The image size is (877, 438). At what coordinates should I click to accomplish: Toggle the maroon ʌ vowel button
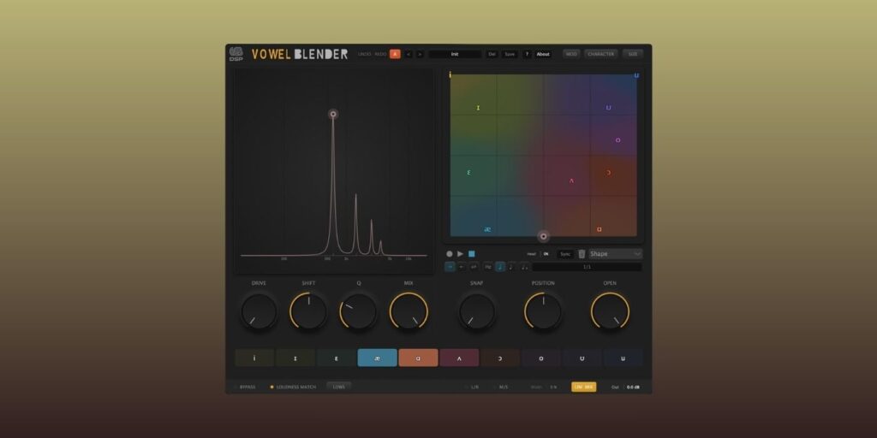(459, 358)
